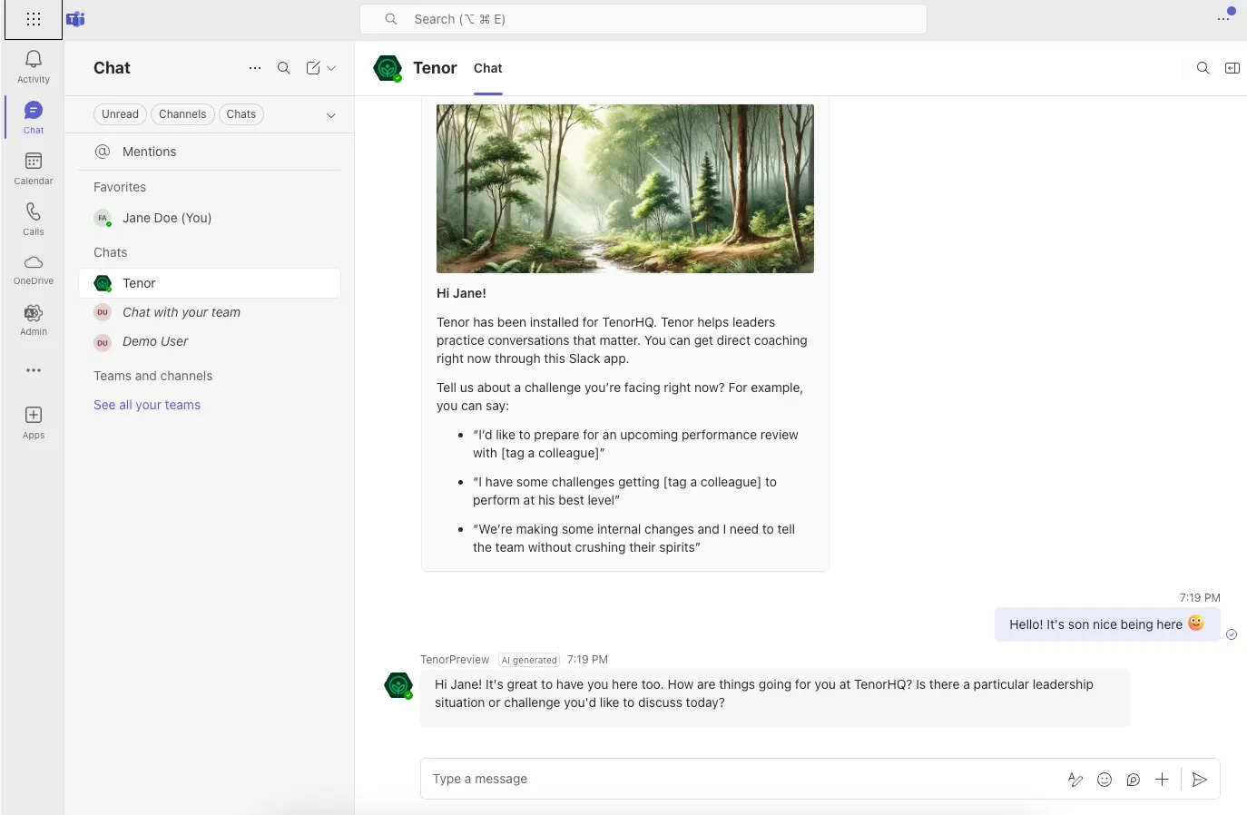Click the 'internal changes' example bullet
1247x815 pixels.
coord(633,538)
